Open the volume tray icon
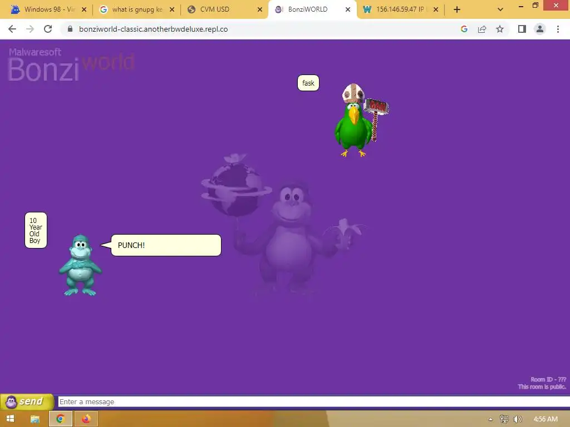The width and height of the screenshot is (570, 427). pos(517,419)
